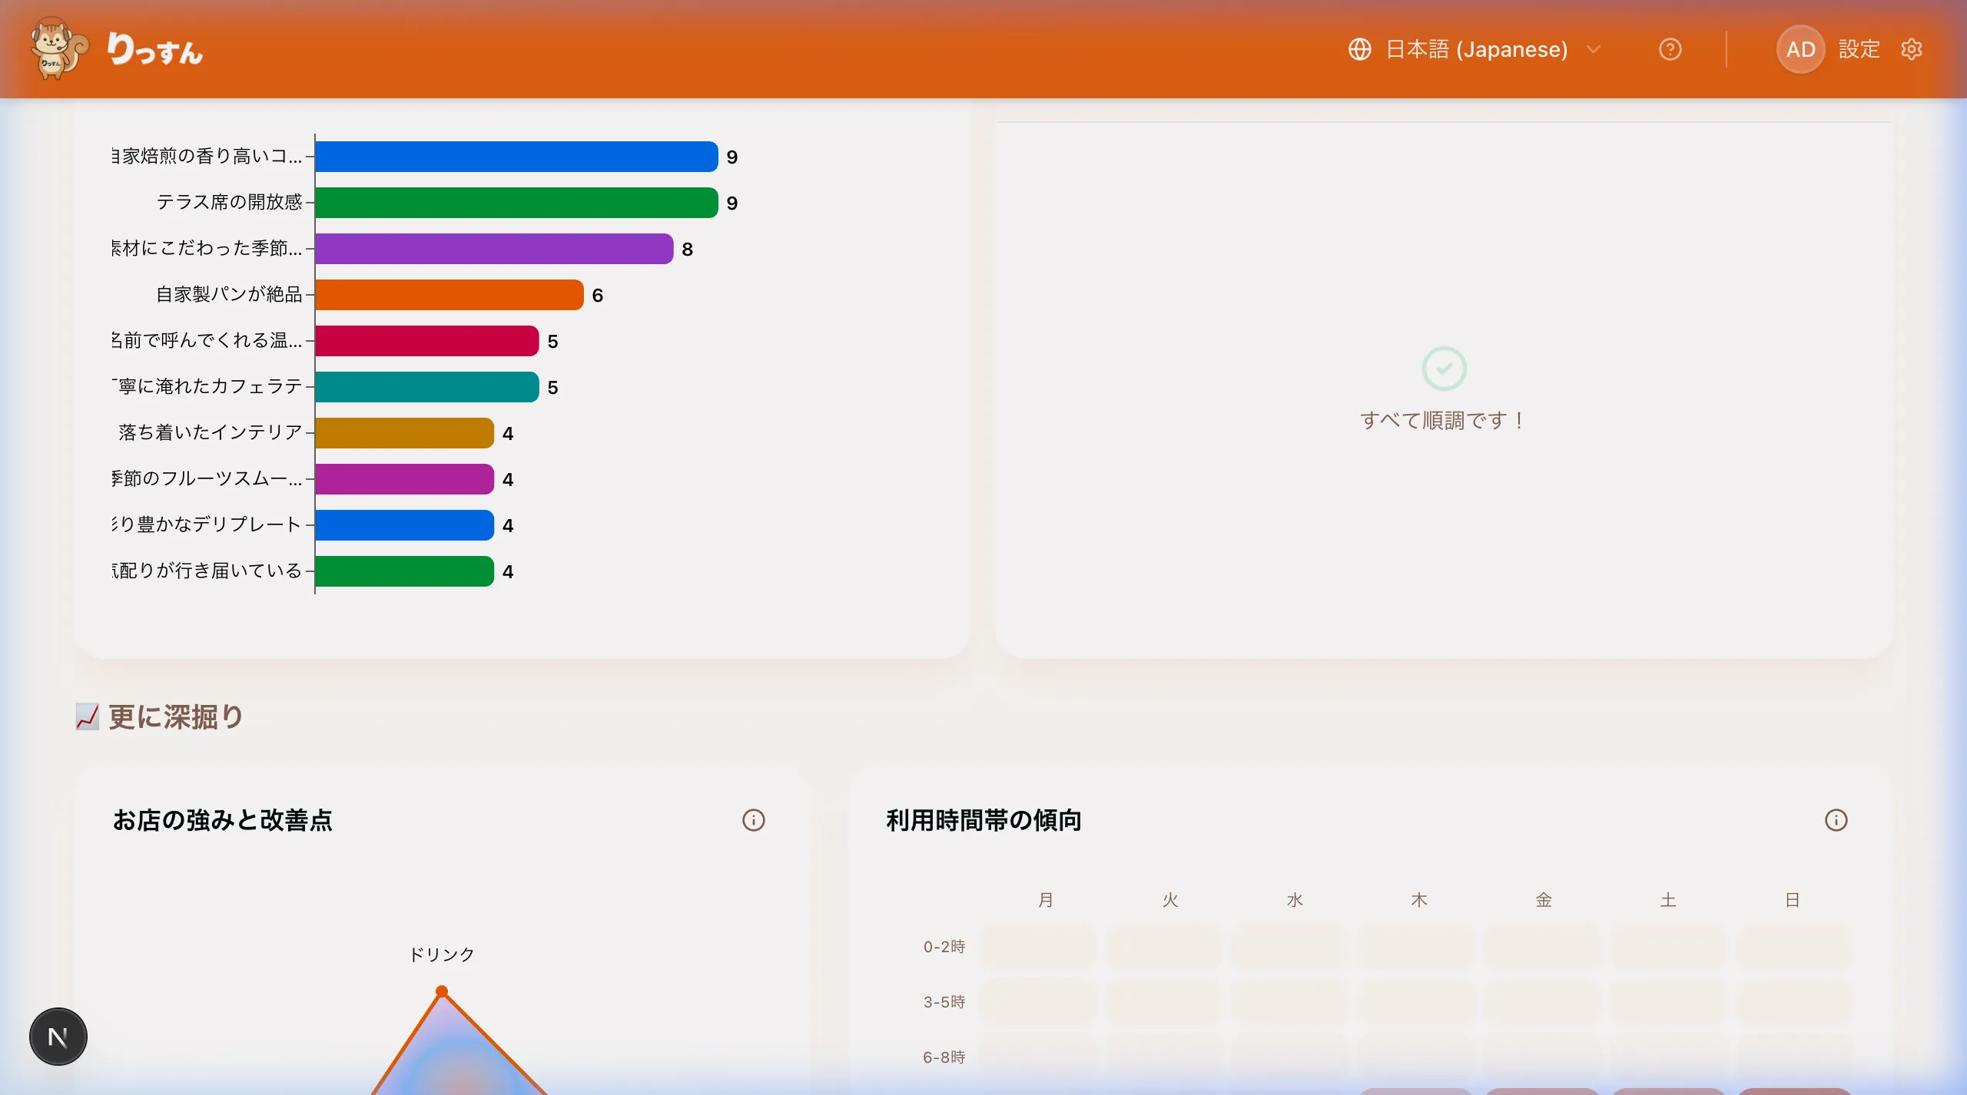Viewport: 1967px width, 1095px height.
Task: Click the 更に深掘り section heading
Action: 176,716
